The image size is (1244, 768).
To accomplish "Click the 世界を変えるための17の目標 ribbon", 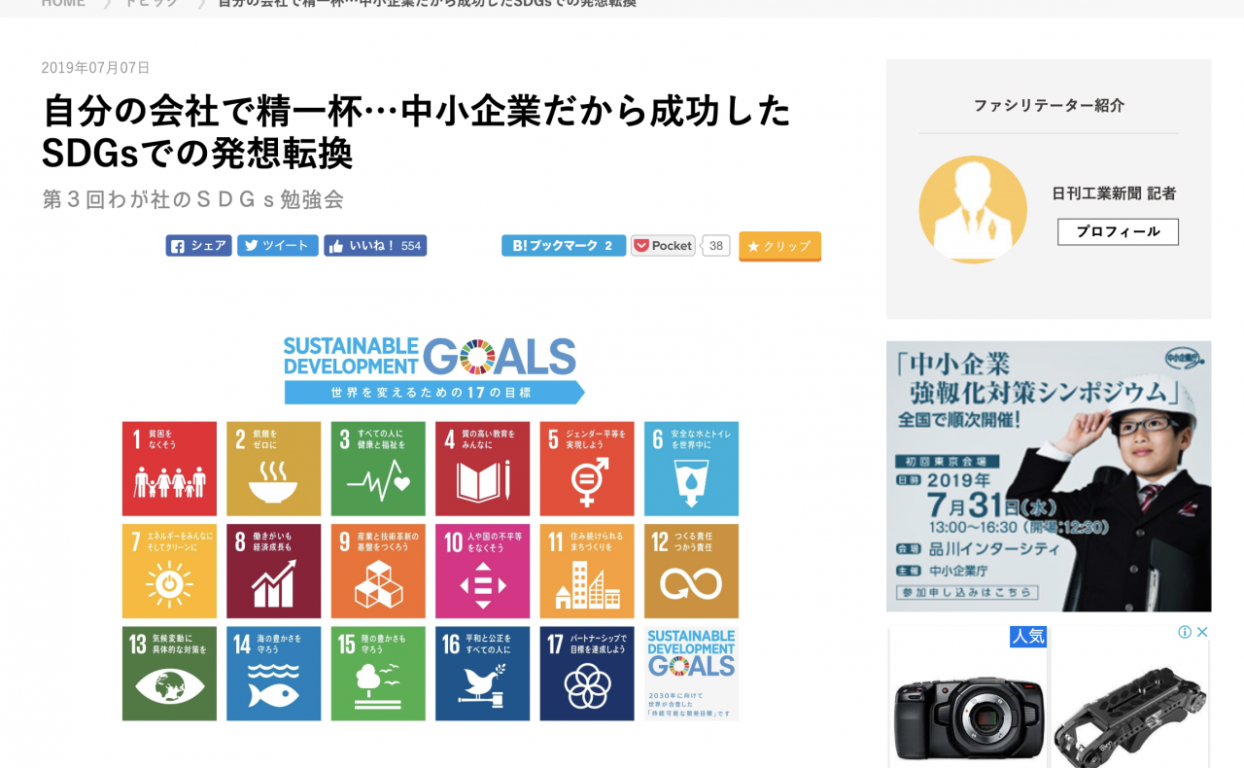I will [434, 392].
